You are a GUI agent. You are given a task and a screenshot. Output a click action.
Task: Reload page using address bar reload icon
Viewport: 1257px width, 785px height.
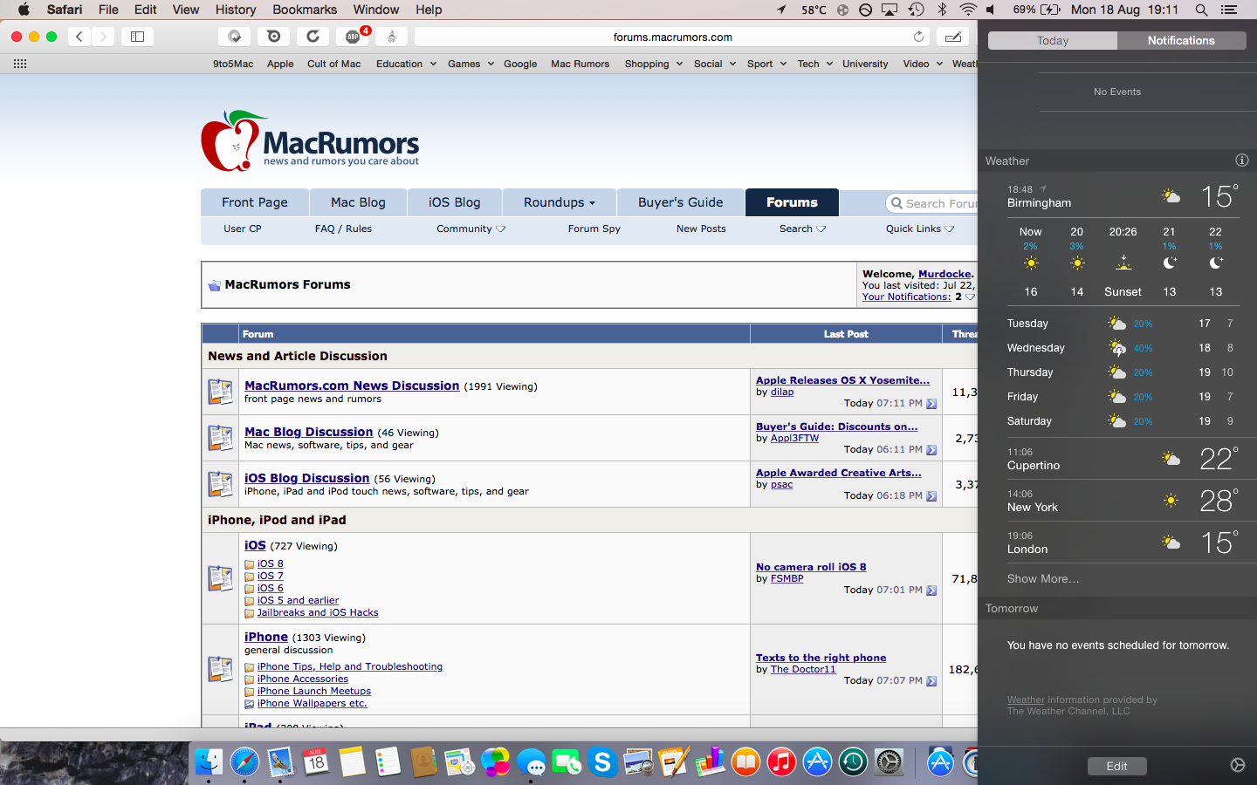[x=918, y=37]
